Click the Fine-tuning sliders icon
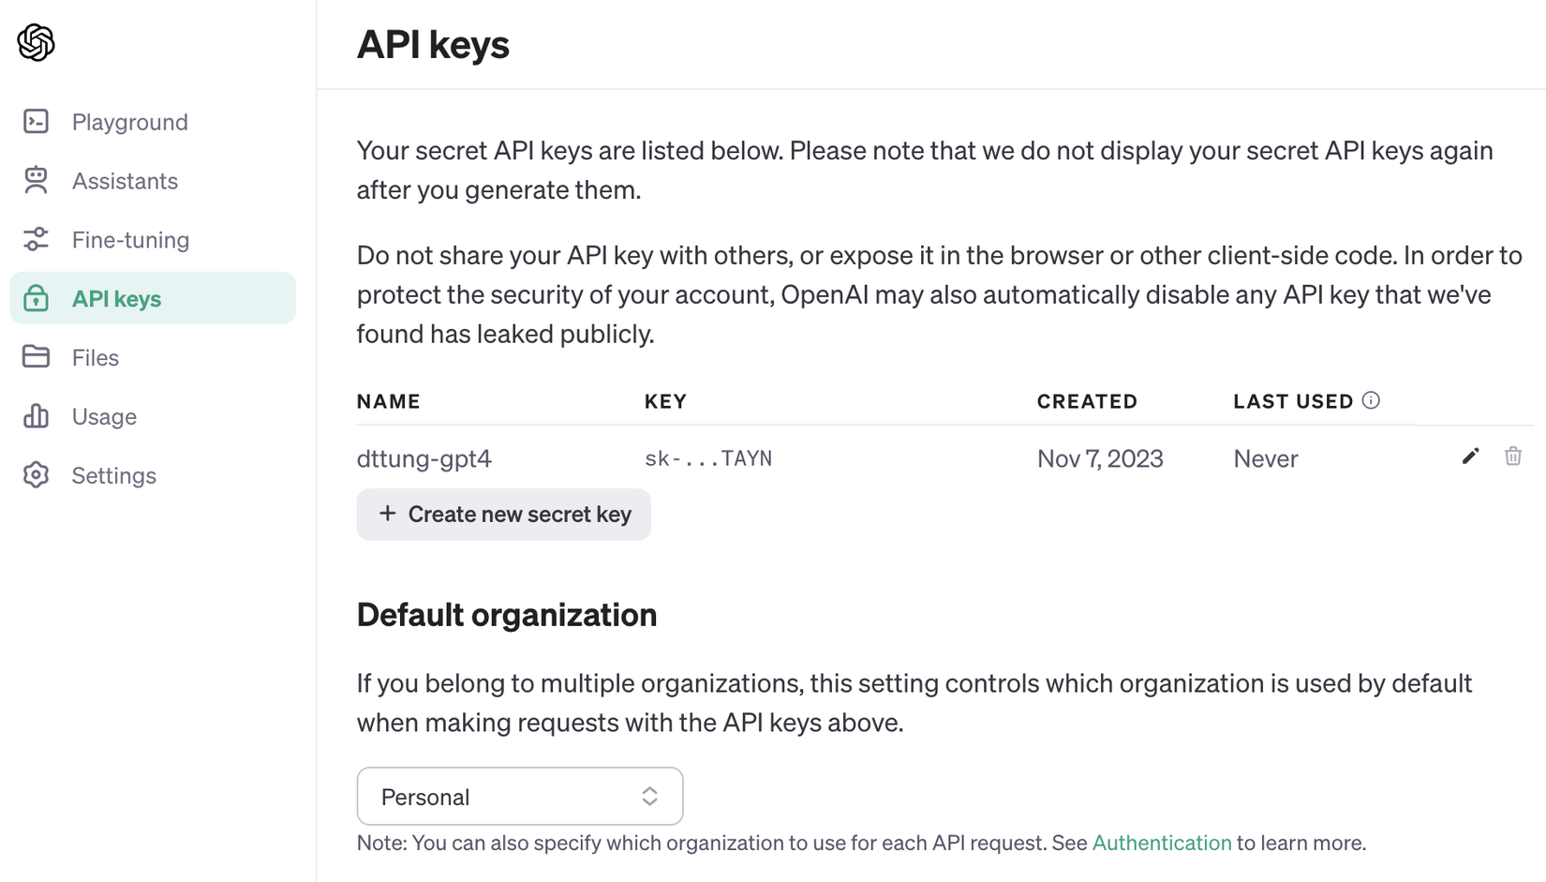The width and height of the screenshot is (1546, 882). (37, 239)
